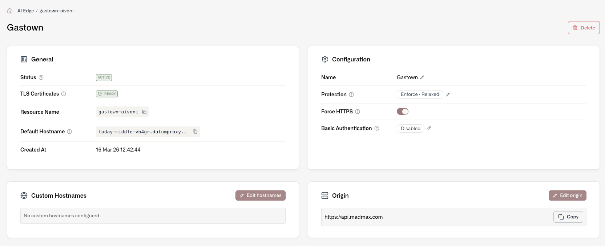Click the READY TLS badge
605x246 pixels.
(107, 94)
